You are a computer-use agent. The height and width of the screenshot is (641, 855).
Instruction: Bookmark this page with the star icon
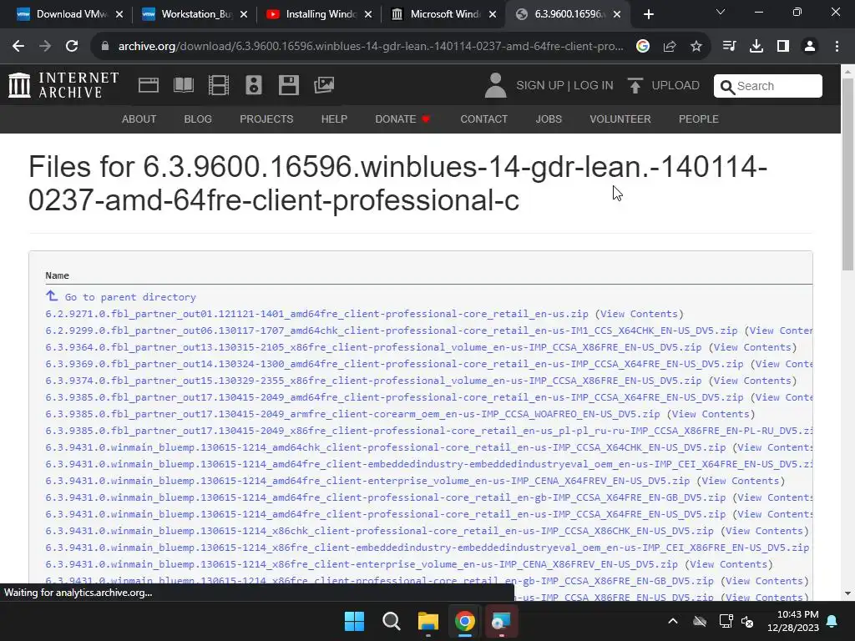pyautogui.click(x=696, y=47)
